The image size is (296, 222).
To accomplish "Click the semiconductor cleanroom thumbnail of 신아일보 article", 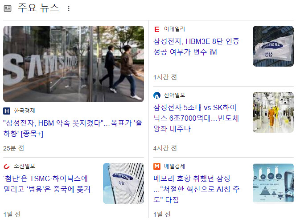I will pyautogui.click(x=273, y=112).
